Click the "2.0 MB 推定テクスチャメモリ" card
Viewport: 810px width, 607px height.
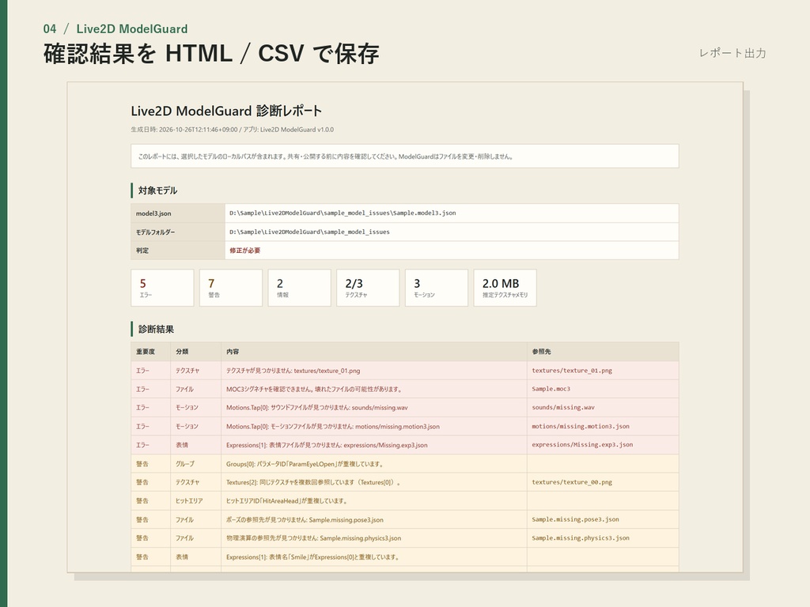(505, 288)
